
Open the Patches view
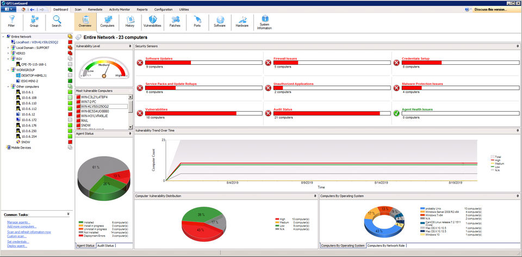(175, 21)
